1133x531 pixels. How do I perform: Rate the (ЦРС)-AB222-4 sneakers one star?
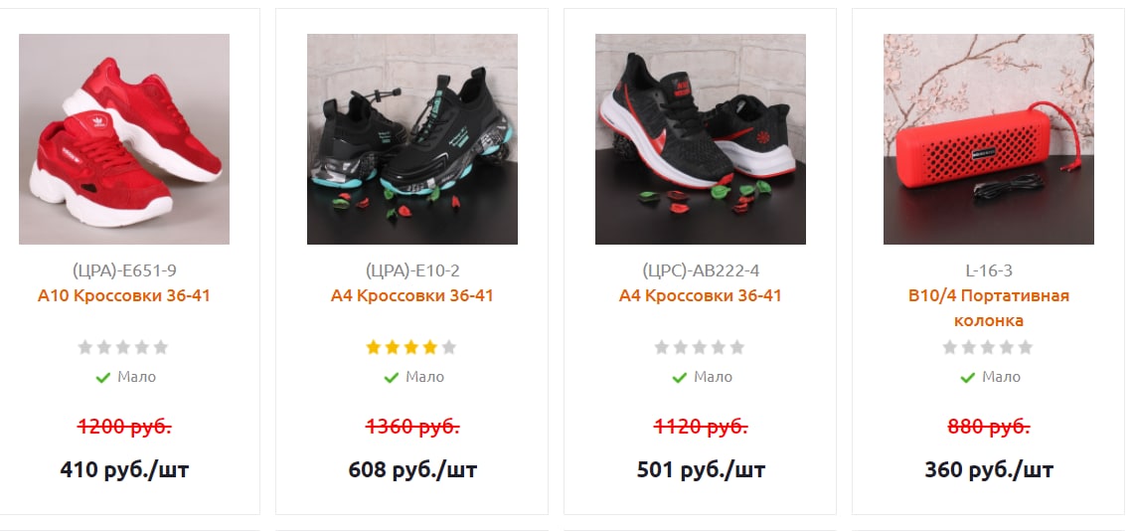662,347
